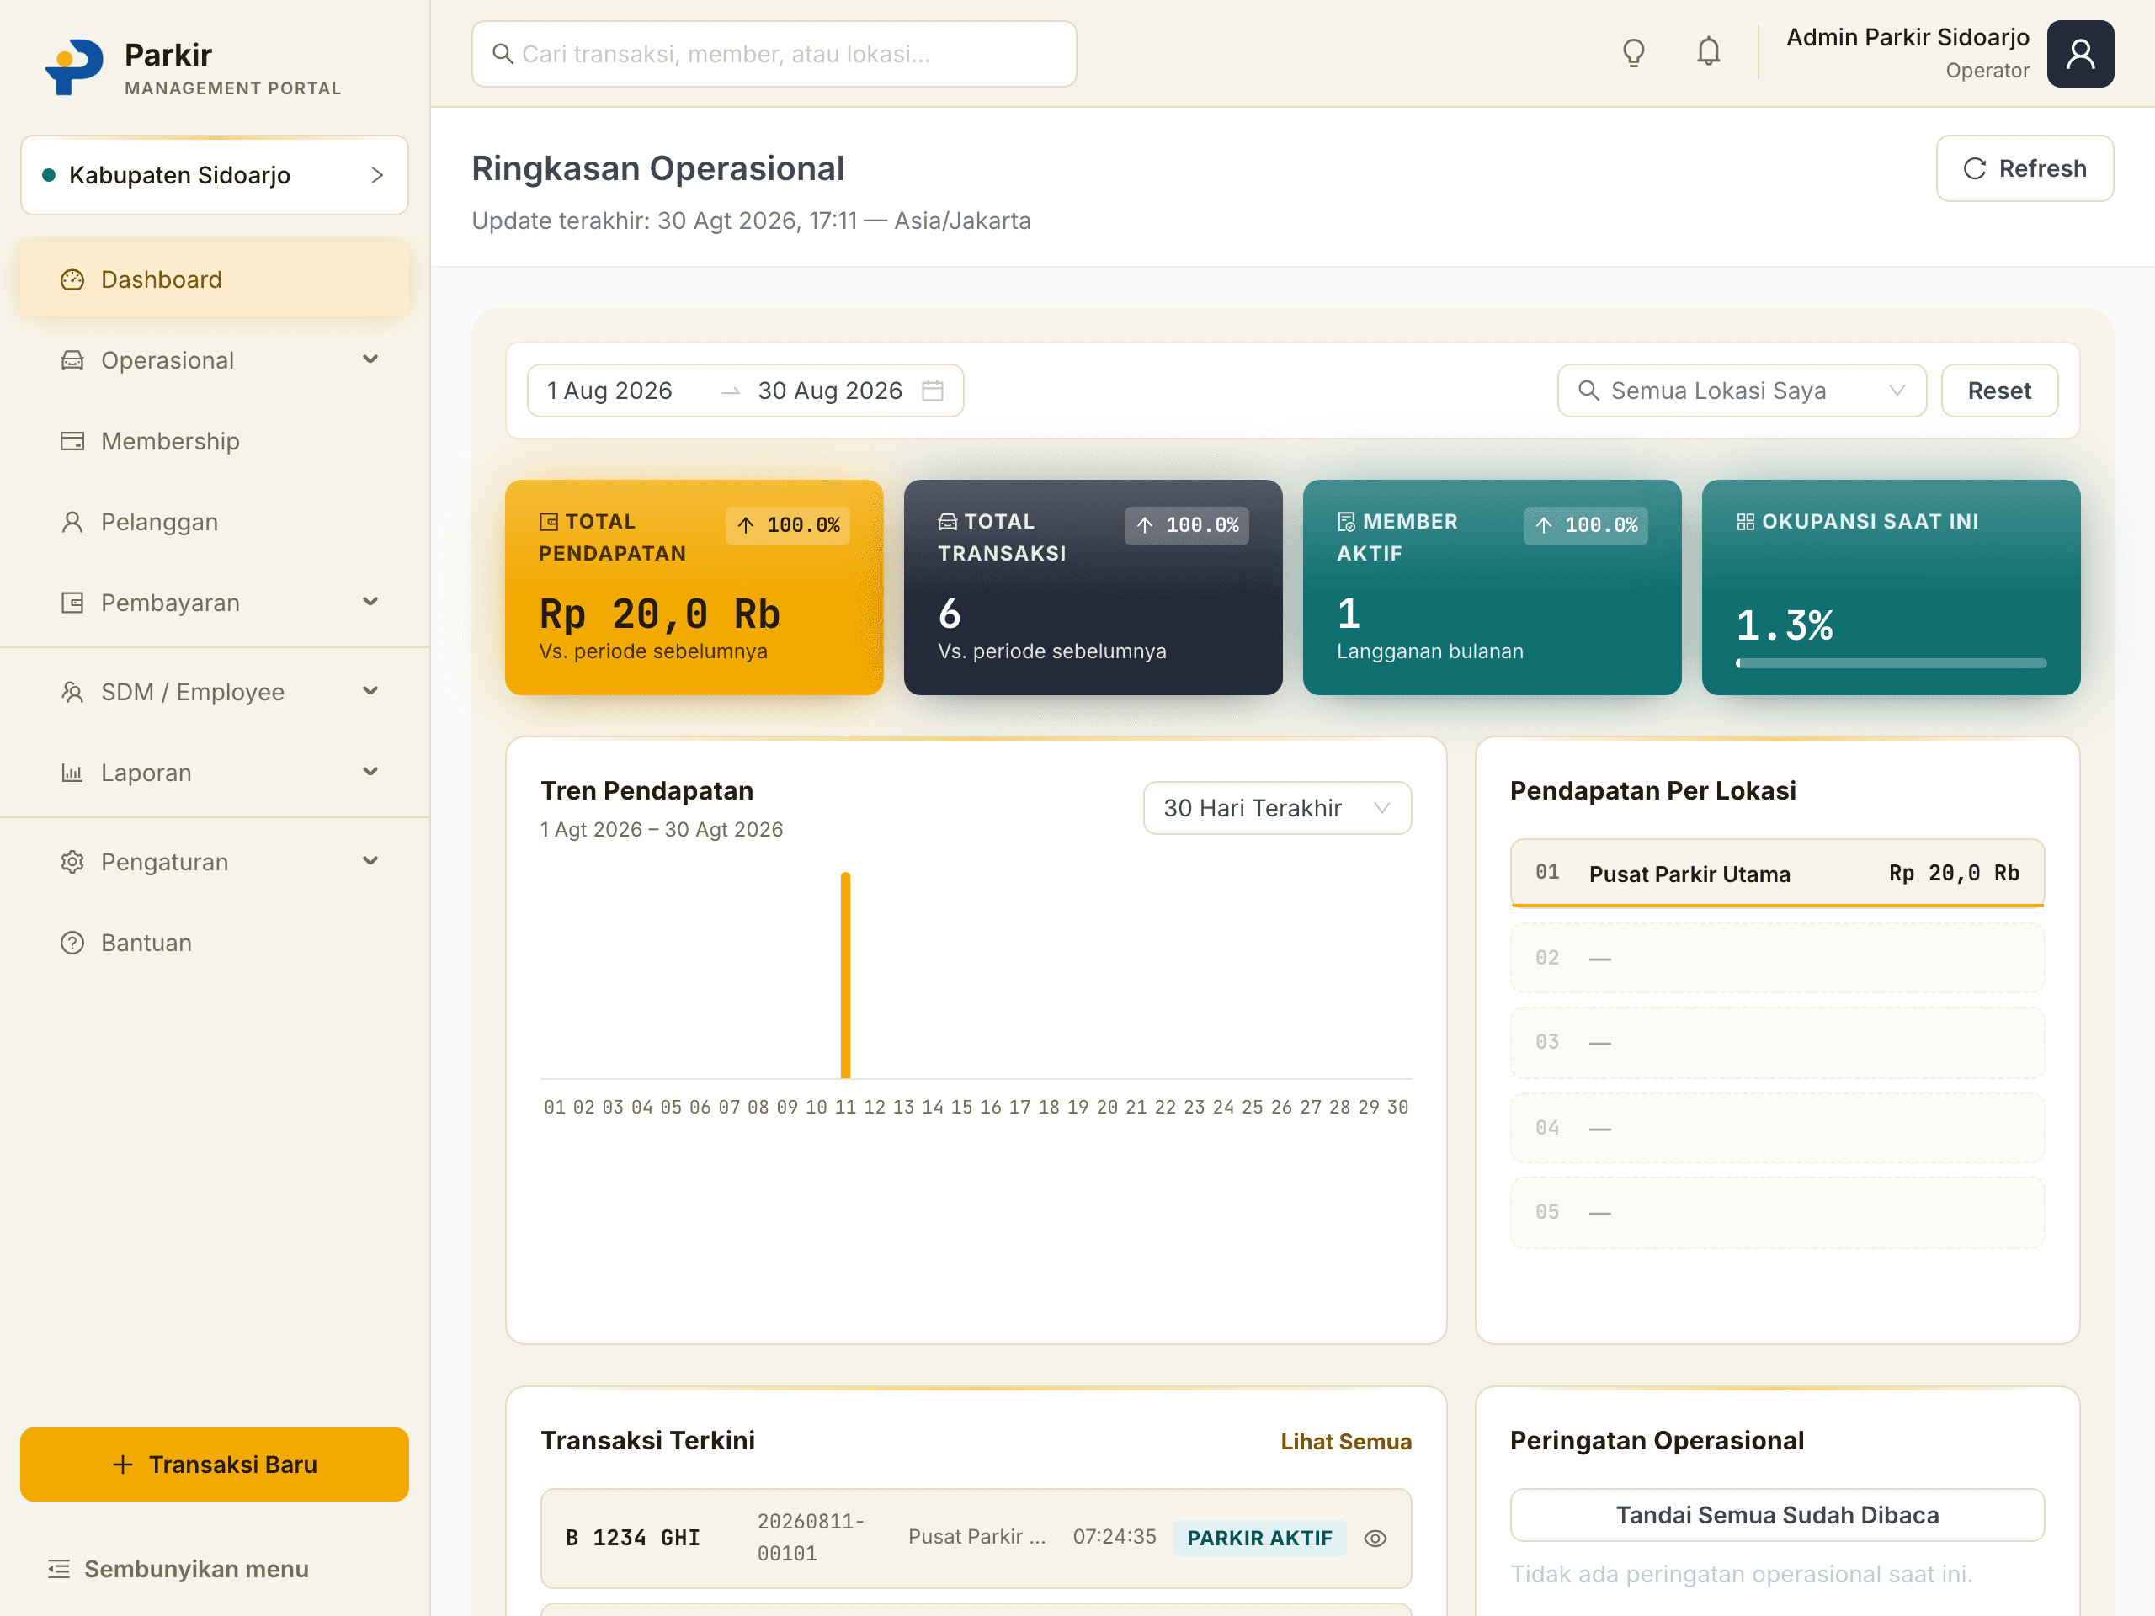Open the Membership menu item
This screenshot has width=2155, height=1616.
(x=215, y=441)
